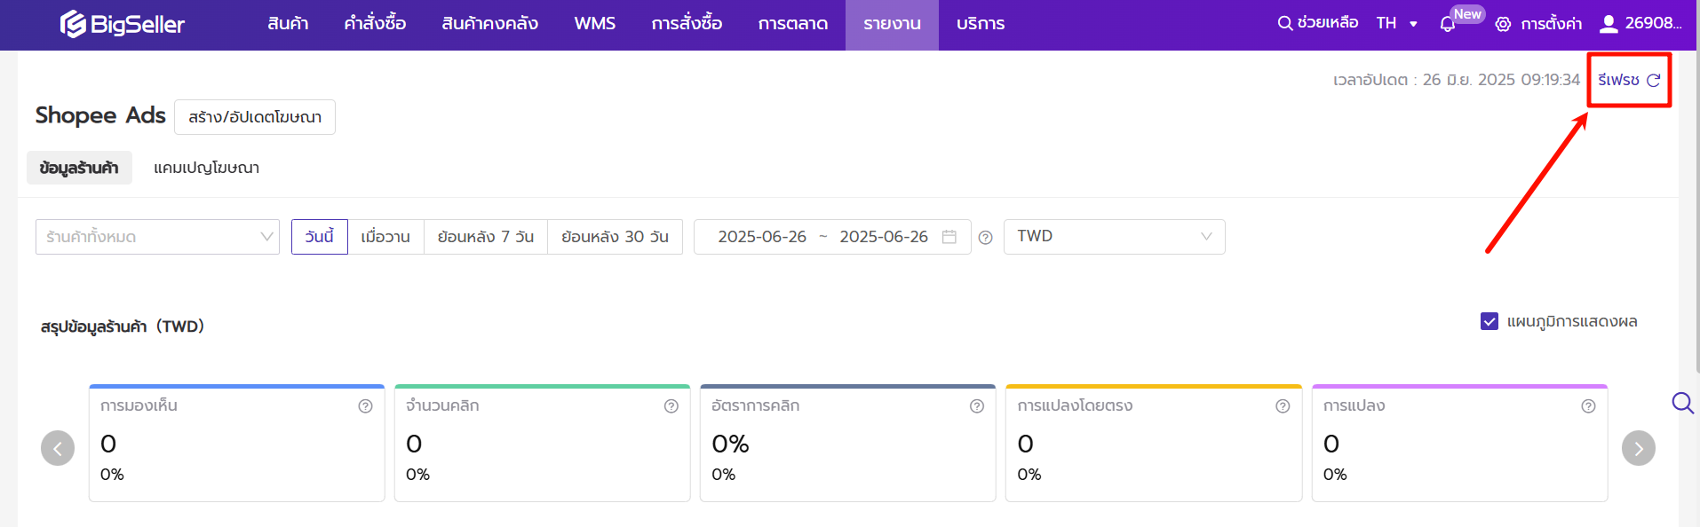This screenshot has width=1700, height=527.
Task: Open the user account avatar icon
Action: 1609,24
